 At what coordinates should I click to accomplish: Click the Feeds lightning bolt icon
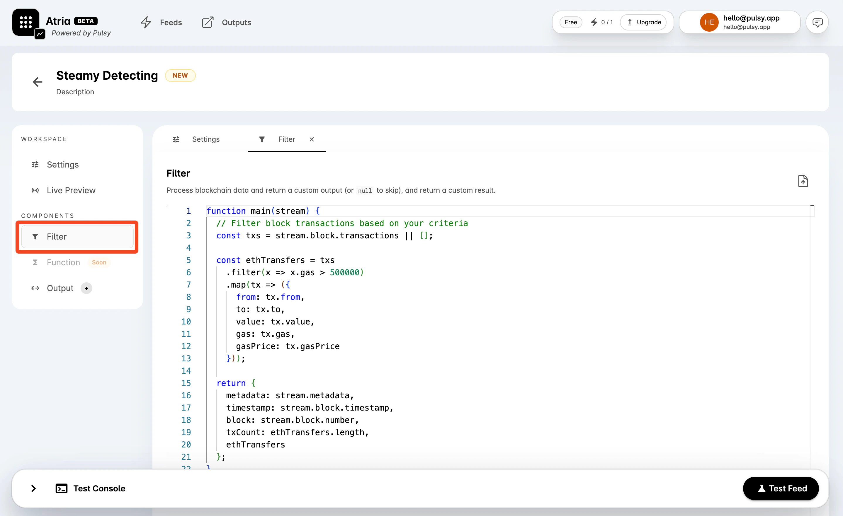tap(146, 23)
